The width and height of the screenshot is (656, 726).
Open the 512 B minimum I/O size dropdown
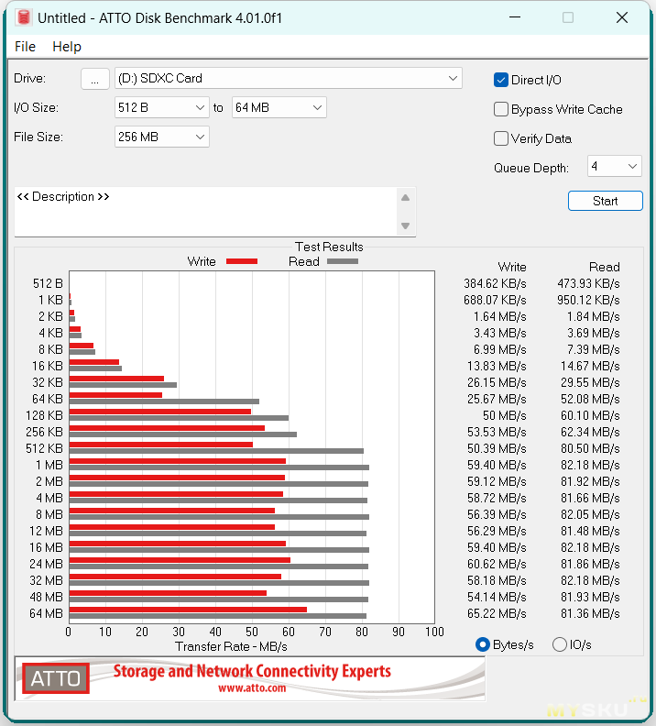click(x=162, y=108)
